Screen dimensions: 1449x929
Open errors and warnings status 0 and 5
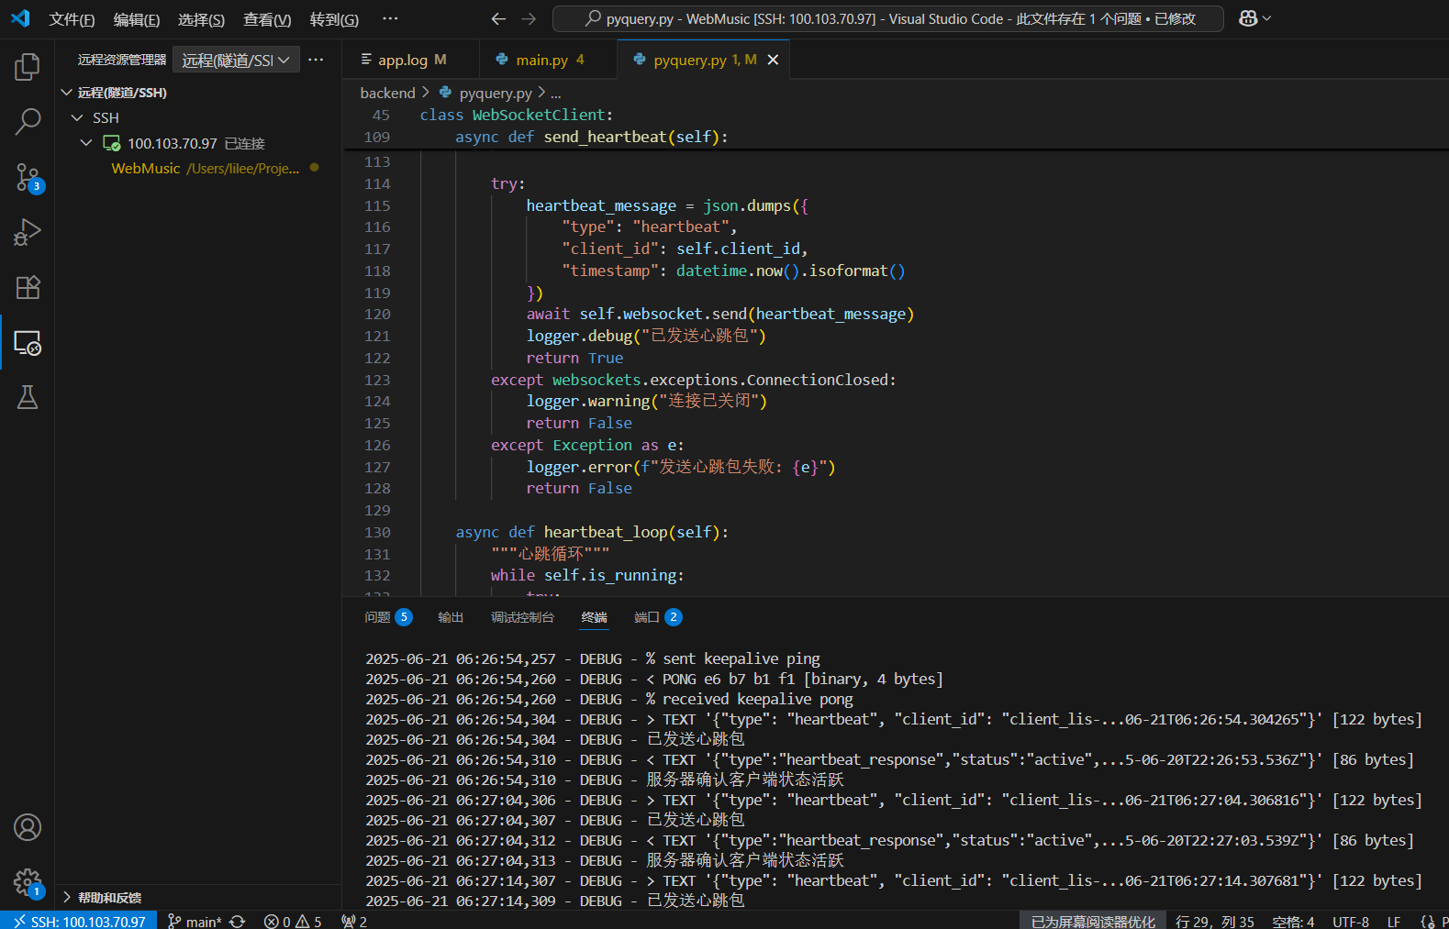[x=293, y=921]
